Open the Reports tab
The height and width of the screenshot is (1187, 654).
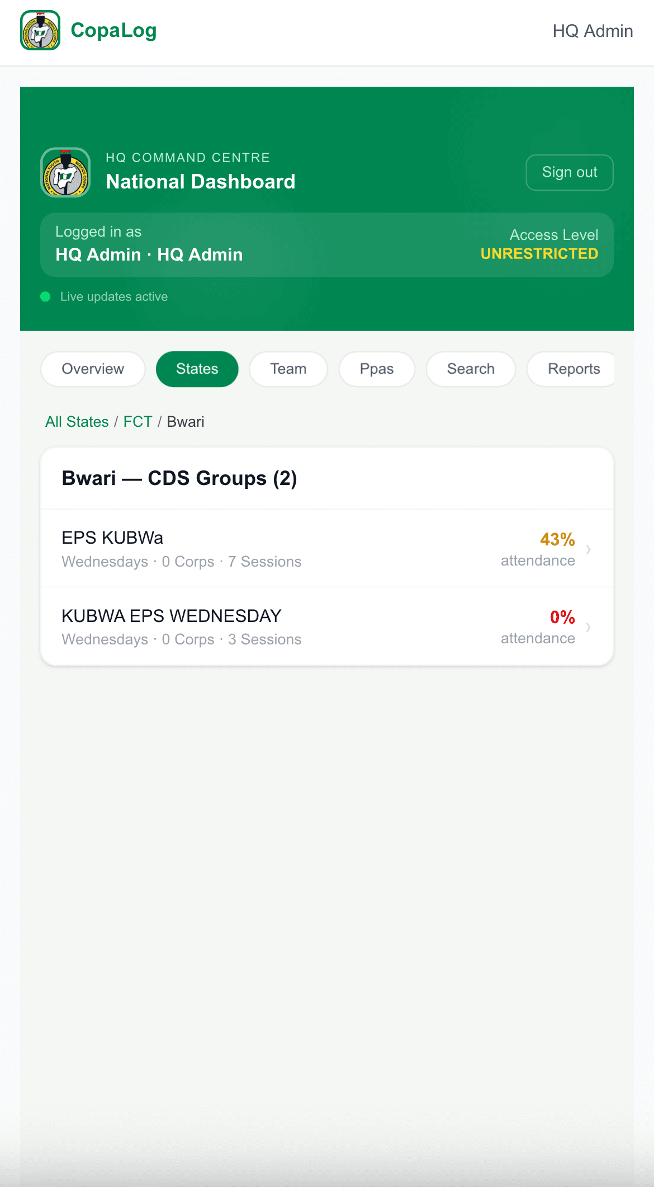coord(571,369)
